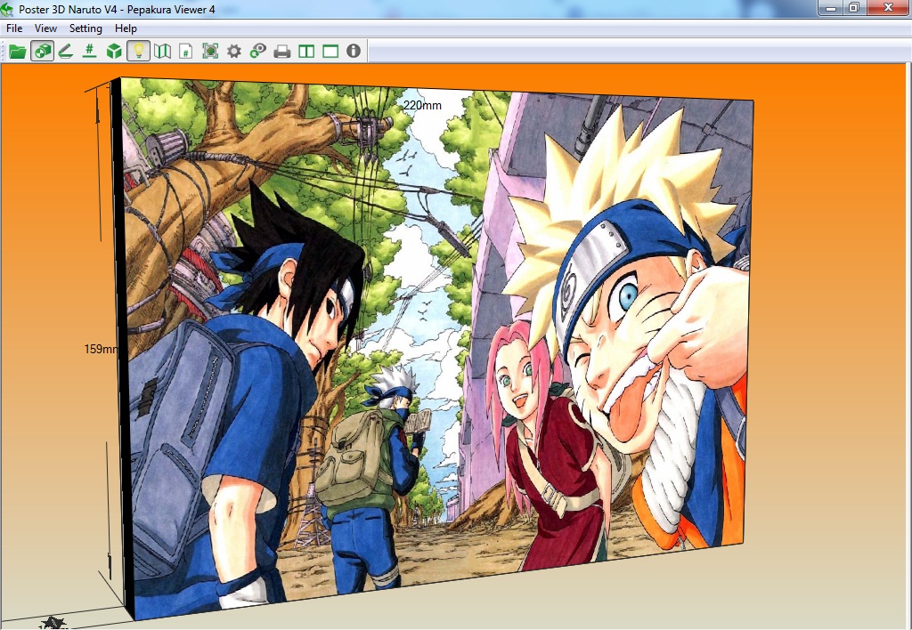Switch to the single-pane view icon

[330, 51]
